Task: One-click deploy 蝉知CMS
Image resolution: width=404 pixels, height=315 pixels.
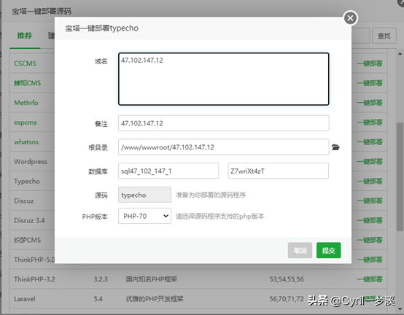Action: (x=370, y=83)
